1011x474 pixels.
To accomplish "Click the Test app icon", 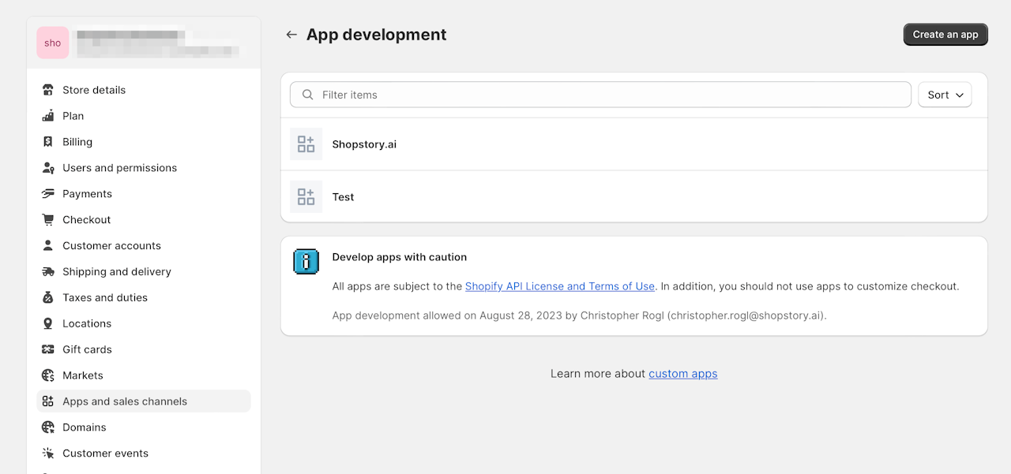I will click(306, 197).
